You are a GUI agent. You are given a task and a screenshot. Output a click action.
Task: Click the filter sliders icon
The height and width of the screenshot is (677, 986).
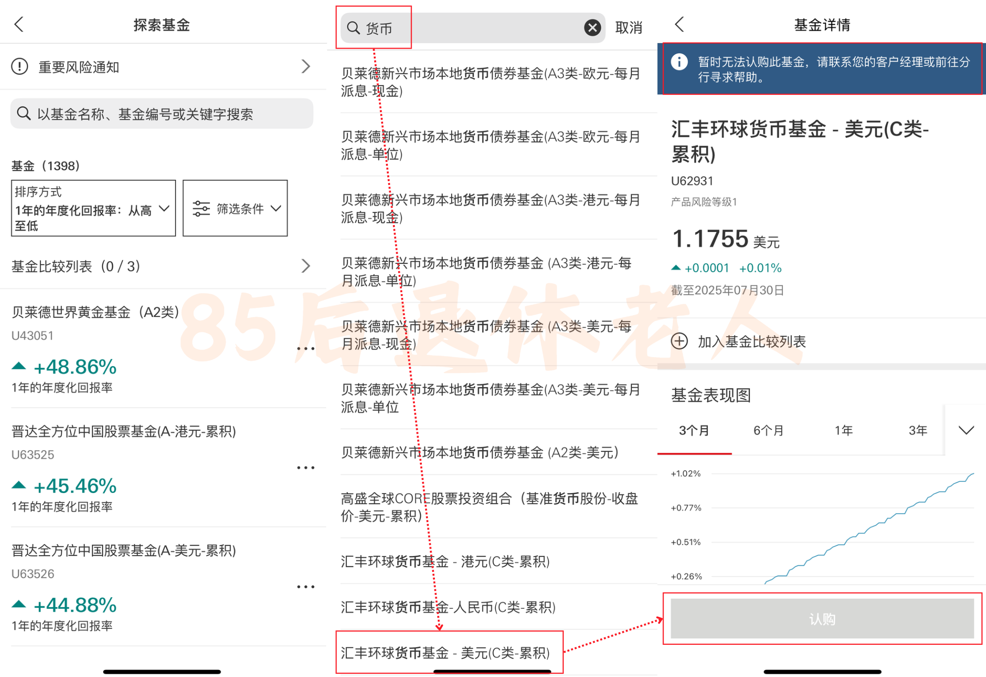tap(201, 208)
